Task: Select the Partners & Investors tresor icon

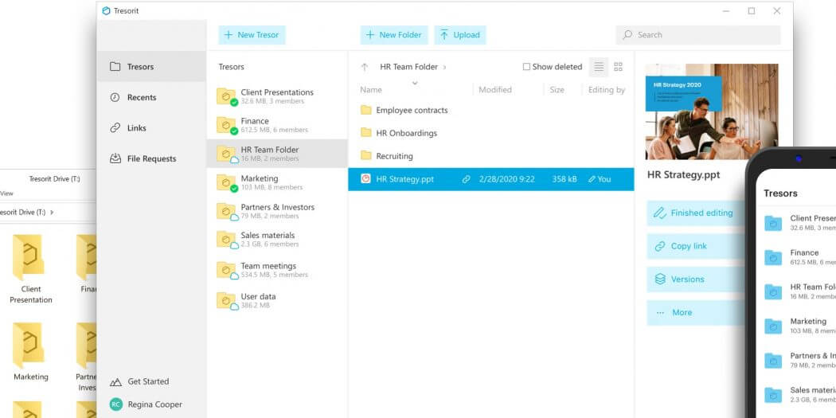Action: (227, 212)
